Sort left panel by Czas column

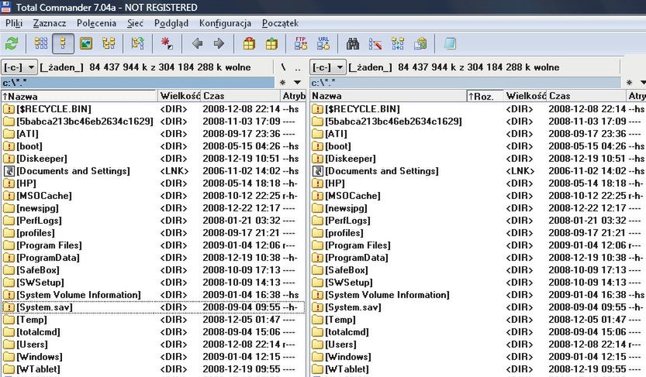coord(240,96)
